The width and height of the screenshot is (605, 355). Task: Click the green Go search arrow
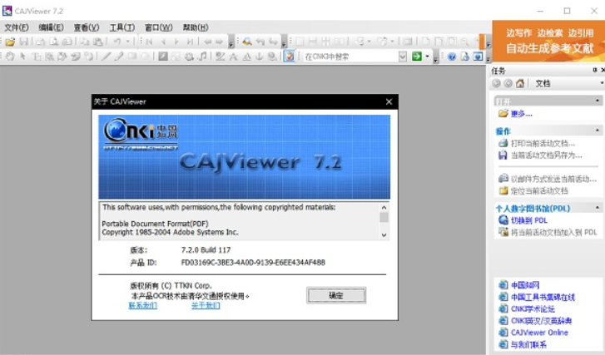[417, 57]
